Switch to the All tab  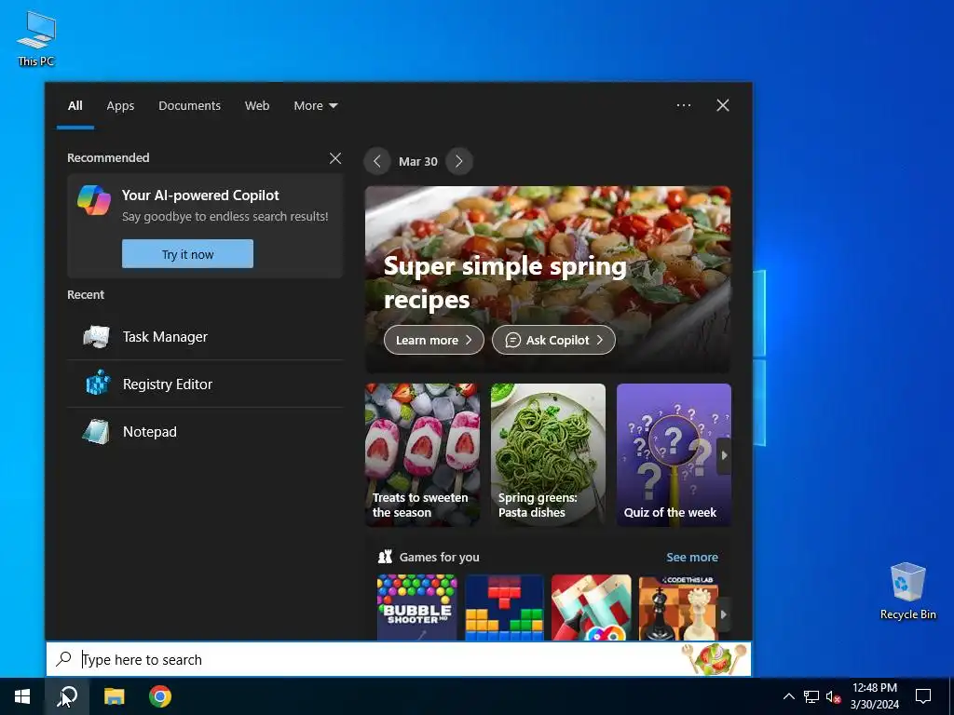tap(75, 106)
